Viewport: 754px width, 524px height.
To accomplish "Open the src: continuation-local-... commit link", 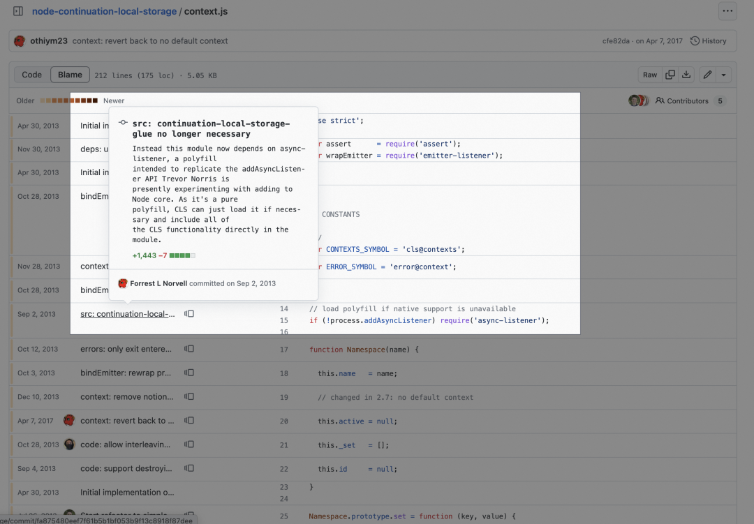I will [128, 314].
